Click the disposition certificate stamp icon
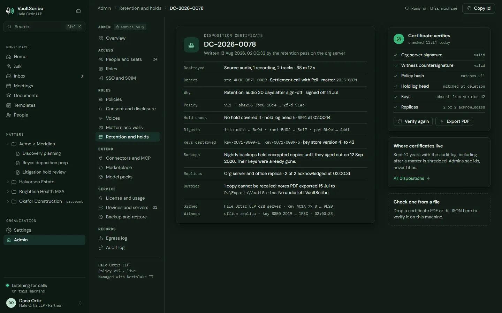 pos(191,45)
